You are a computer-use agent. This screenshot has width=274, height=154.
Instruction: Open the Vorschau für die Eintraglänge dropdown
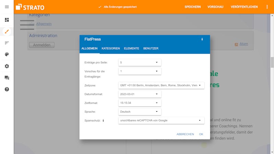140,71
